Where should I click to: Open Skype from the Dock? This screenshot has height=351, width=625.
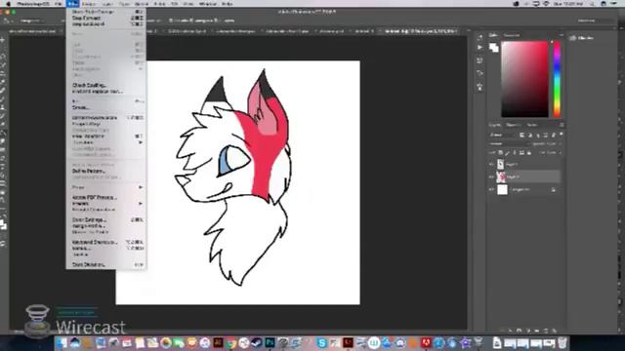click(x=322, y=342)
